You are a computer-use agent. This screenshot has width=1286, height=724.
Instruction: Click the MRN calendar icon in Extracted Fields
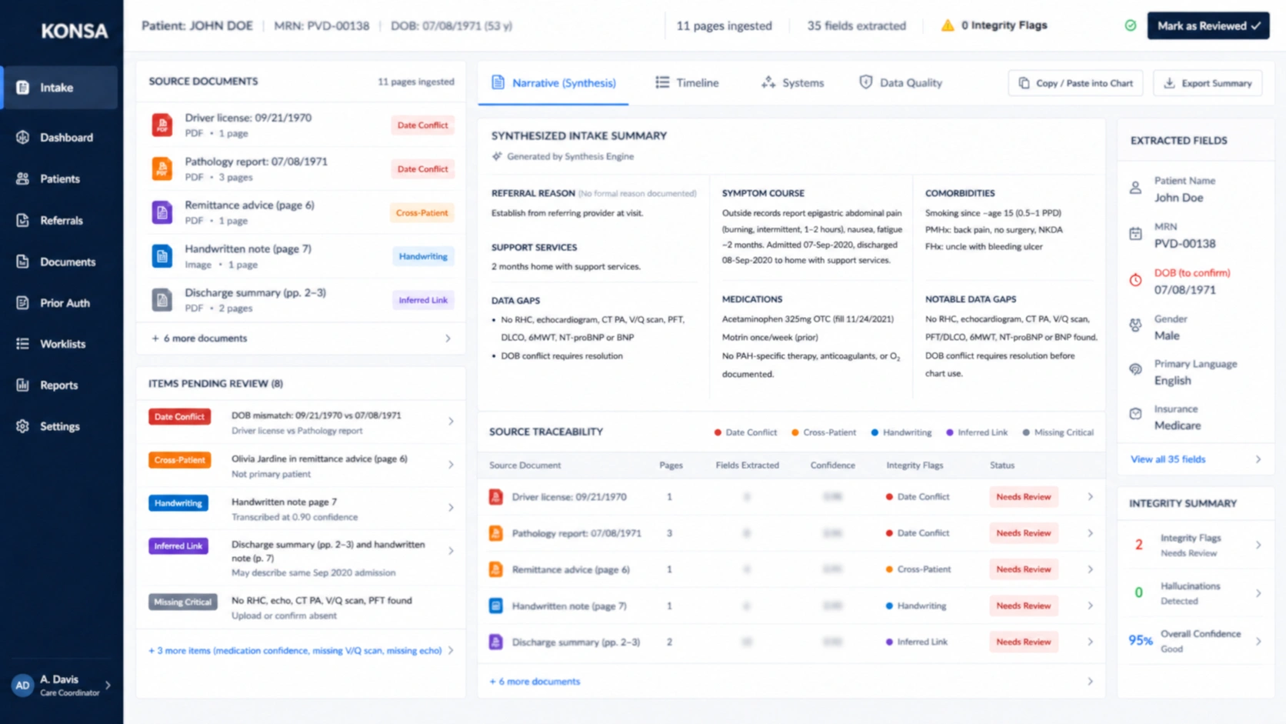point(1135,234)
